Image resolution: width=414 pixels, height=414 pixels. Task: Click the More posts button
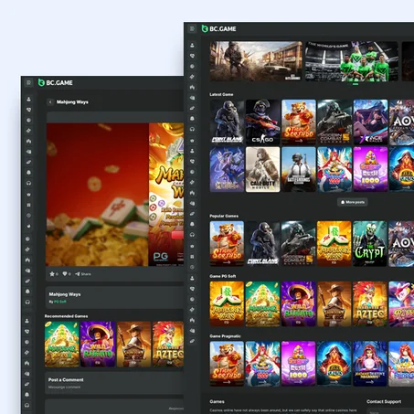click(353, 202)
